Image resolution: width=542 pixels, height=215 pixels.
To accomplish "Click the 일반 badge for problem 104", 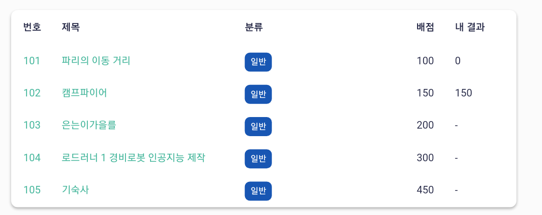I will [258, 159].
